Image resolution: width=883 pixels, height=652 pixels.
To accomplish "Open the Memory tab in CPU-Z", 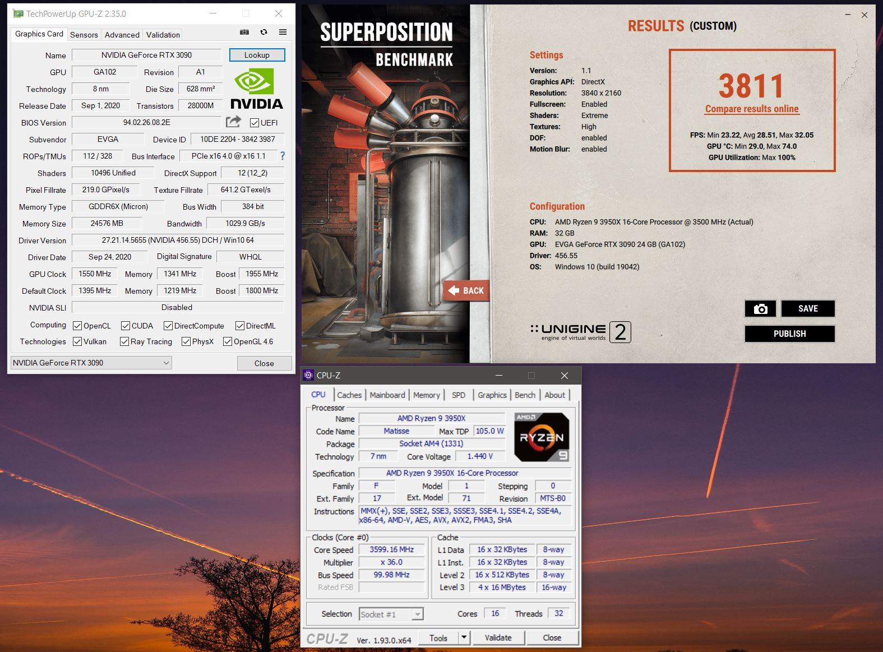I will coord(427,395).
